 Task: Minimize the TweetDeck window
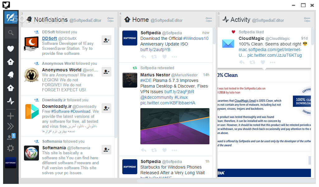[x=293, y=5]
